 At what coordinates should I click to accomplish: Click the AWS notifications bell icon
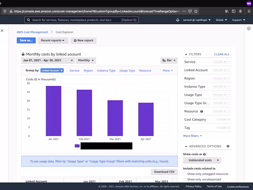coord(178,20)
